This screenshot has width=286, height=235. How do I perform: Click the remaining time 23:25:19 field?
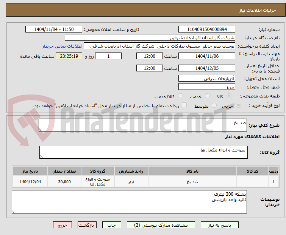tap(69, 56)
